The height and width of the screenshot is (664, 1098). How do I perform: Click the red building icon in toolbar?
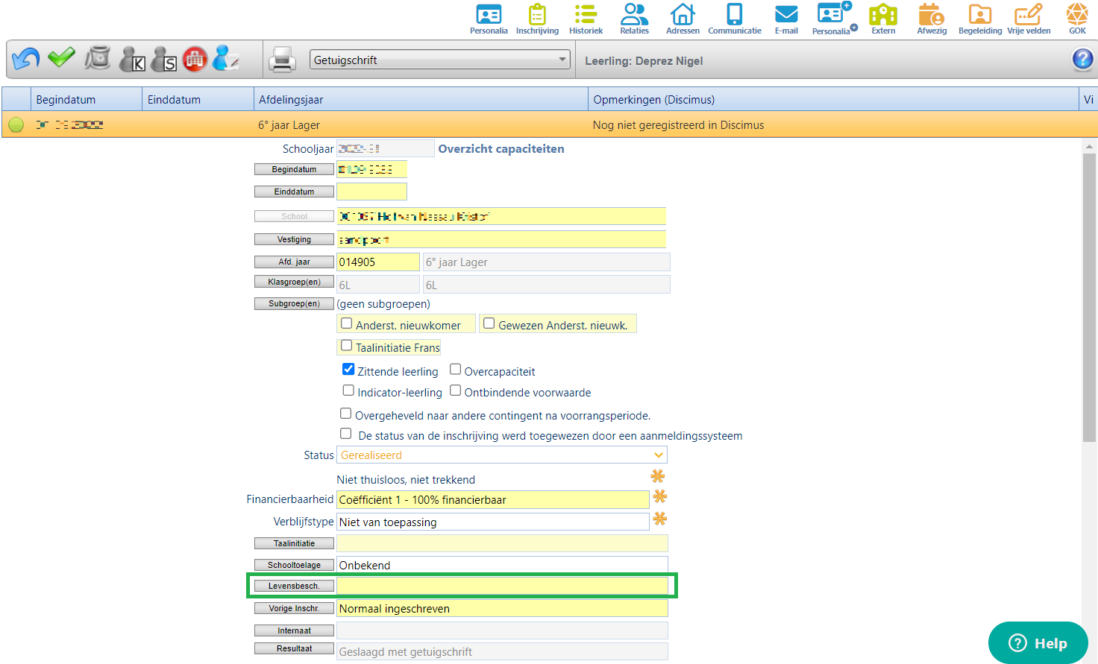pyautogui.click(x=195, y=59)
